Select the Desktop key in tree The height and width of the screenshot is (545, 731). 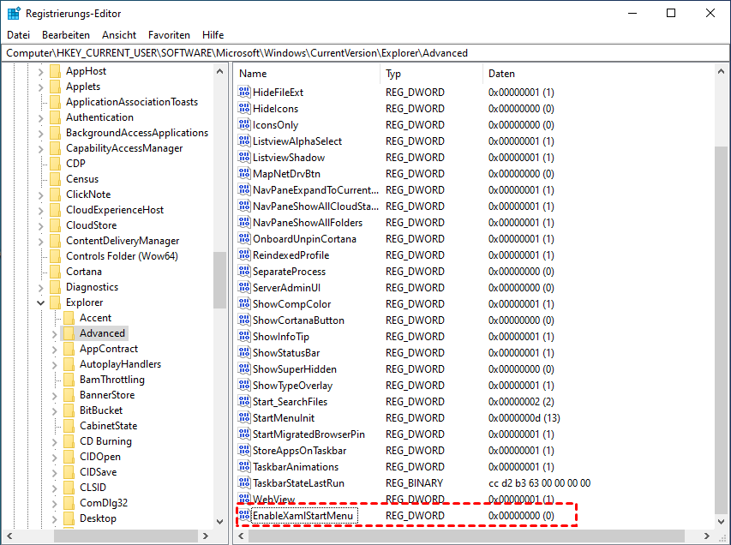pyautogui.click(x=98, y=518)
